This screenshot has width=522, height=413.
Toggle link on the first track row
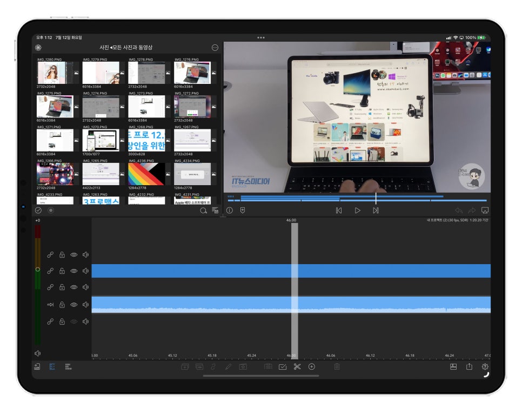click(50, 254)
